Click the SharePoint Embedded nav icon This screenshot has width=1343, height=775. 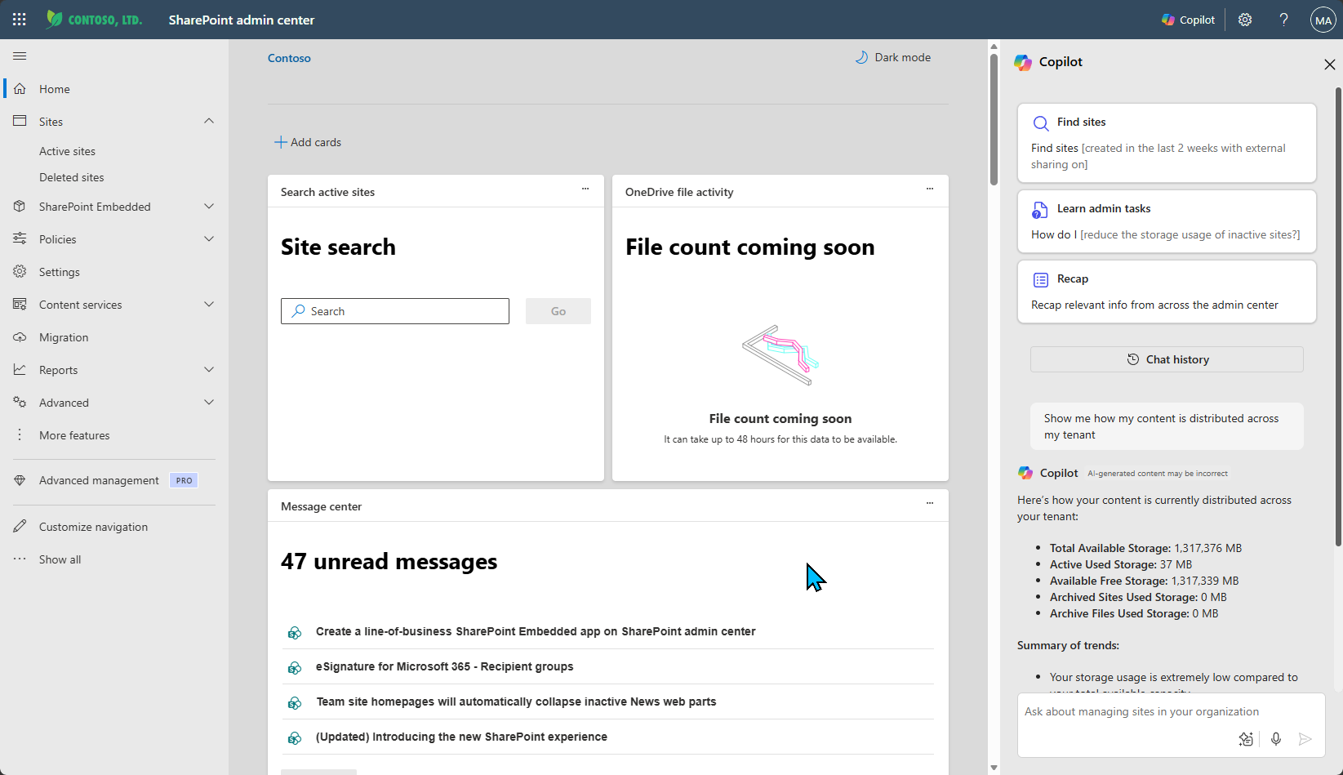pos(20,207)
